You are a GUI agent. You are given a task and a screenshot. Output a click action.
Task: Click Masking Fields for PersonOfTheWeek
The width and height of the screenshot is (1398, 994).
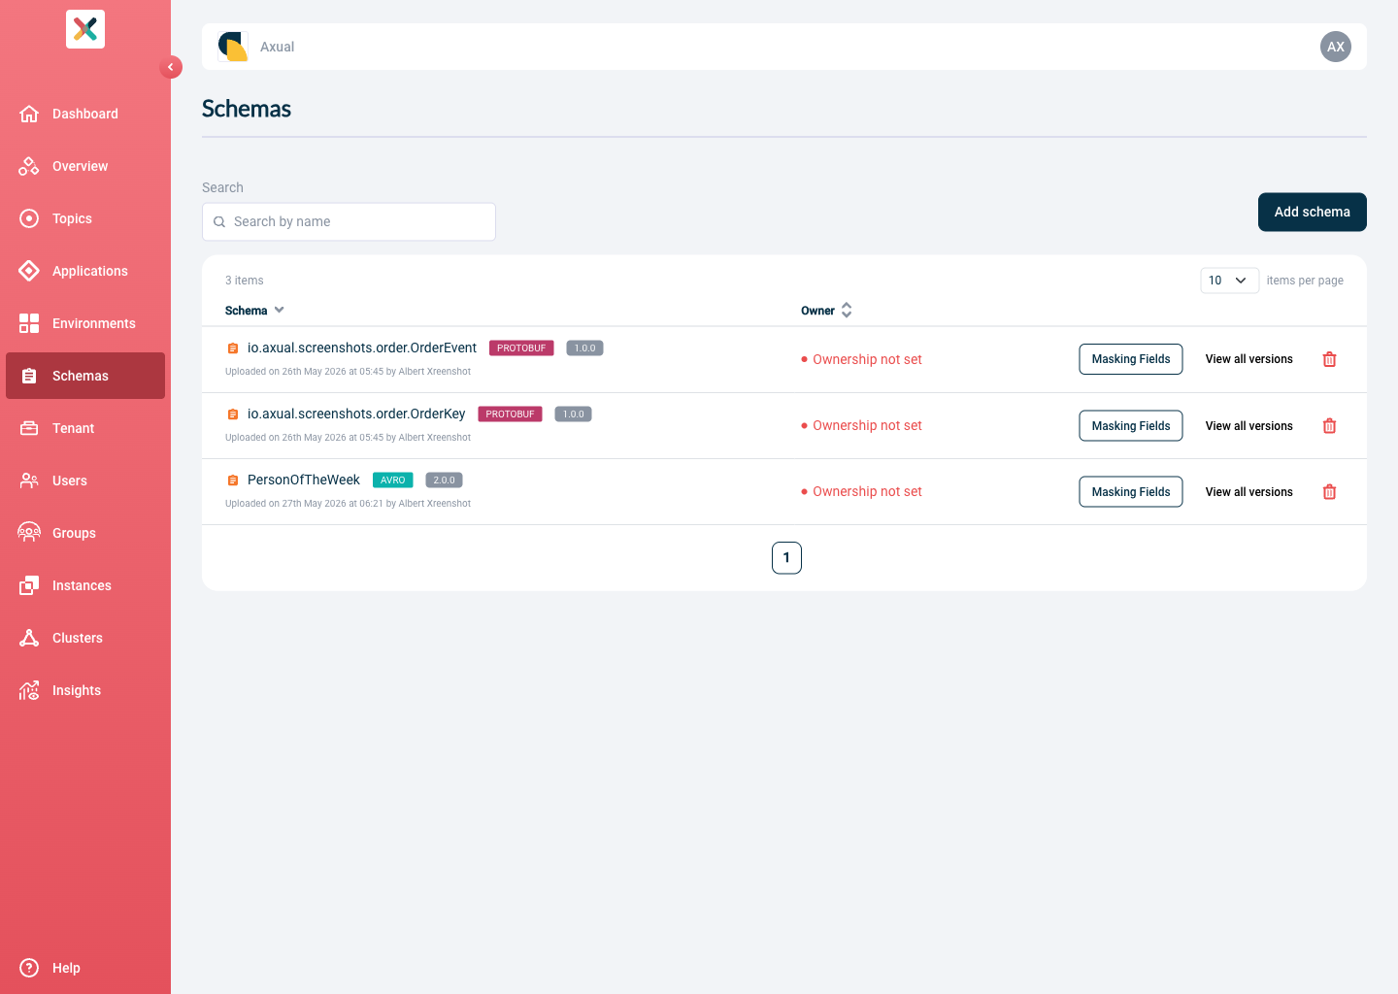coord(1131,491)
